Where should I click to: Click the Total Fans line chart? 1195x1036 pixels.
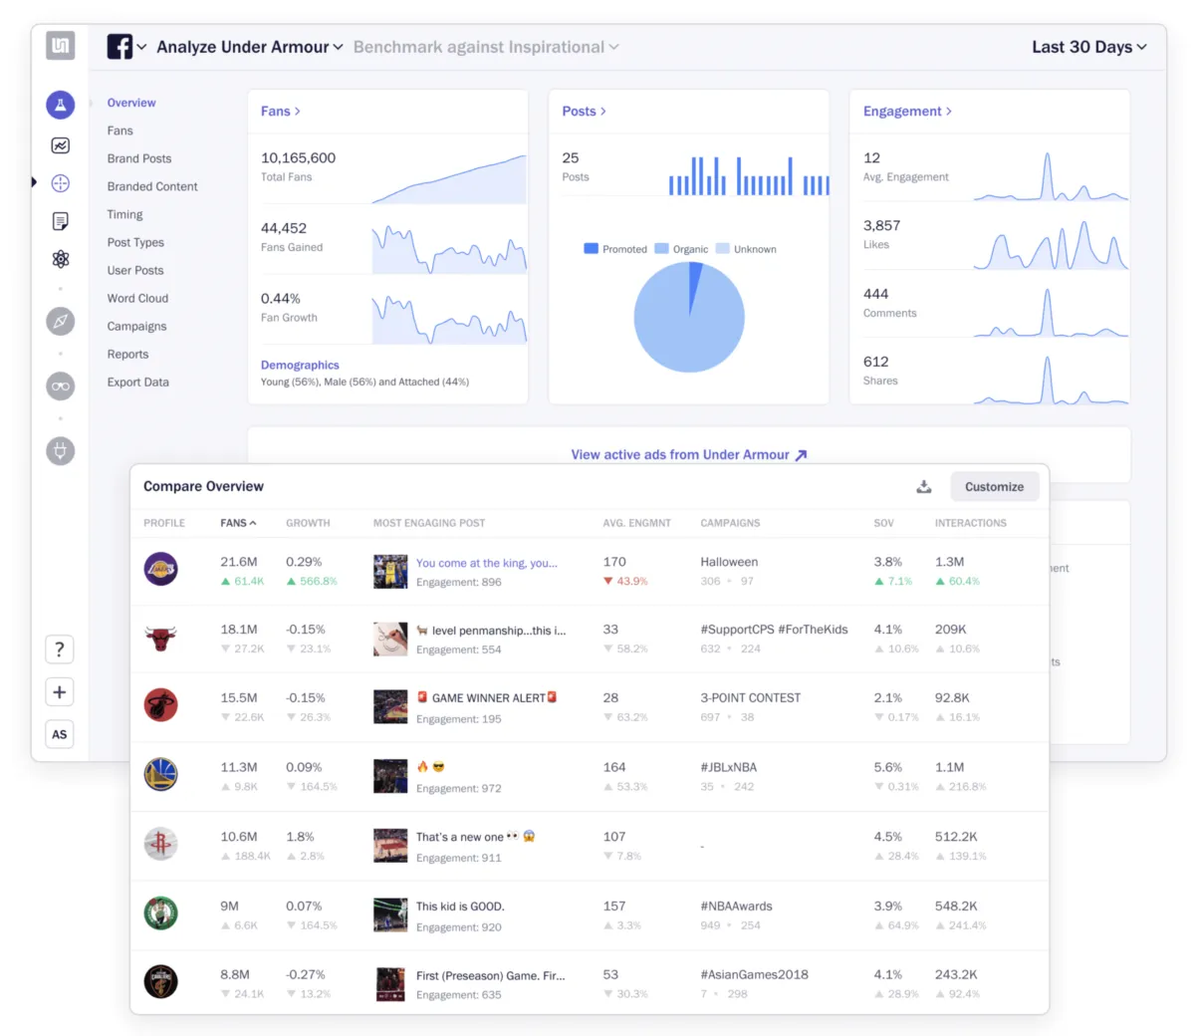449,178
